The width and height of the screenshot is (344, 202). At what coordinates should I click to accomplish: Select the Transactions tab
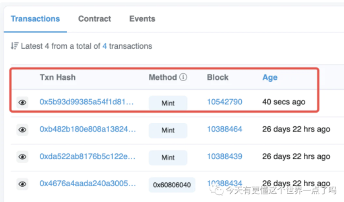(x=35, y=19)
